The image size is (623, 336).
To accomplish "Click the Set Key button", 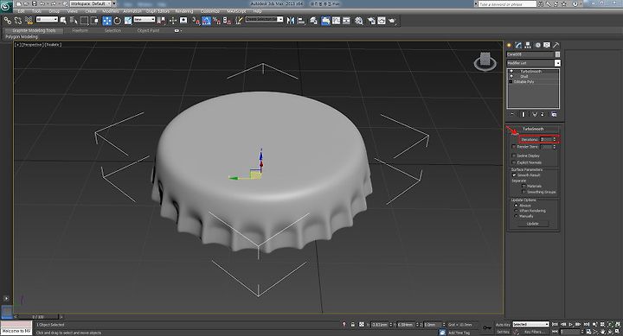I will pos(503,332).
